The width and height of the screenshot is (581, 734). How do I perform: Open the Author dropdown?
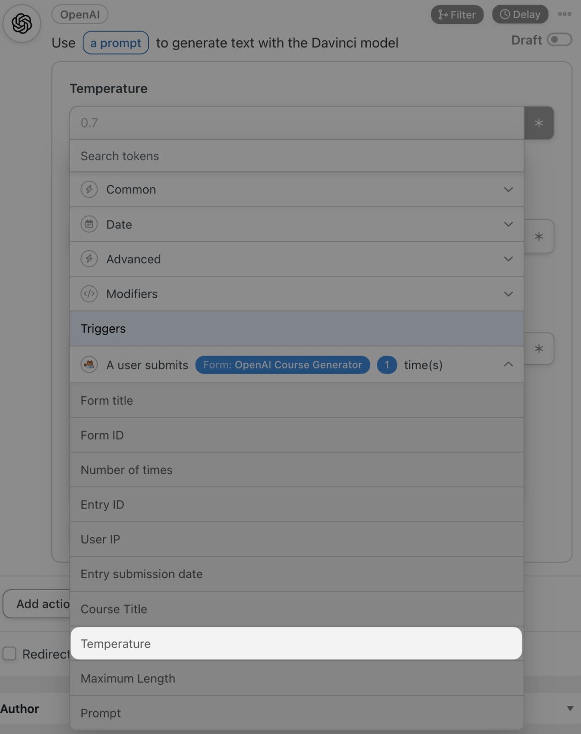[x=569, y=709]
